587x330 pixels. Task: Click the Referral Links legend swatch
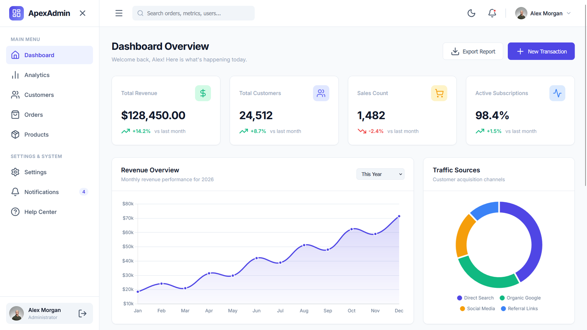point(503,309)
